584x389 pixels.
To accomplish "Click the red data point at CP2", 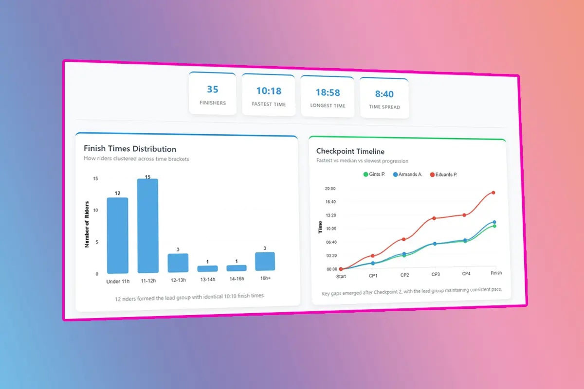I will pyautogui.click(x=403, y=239).
